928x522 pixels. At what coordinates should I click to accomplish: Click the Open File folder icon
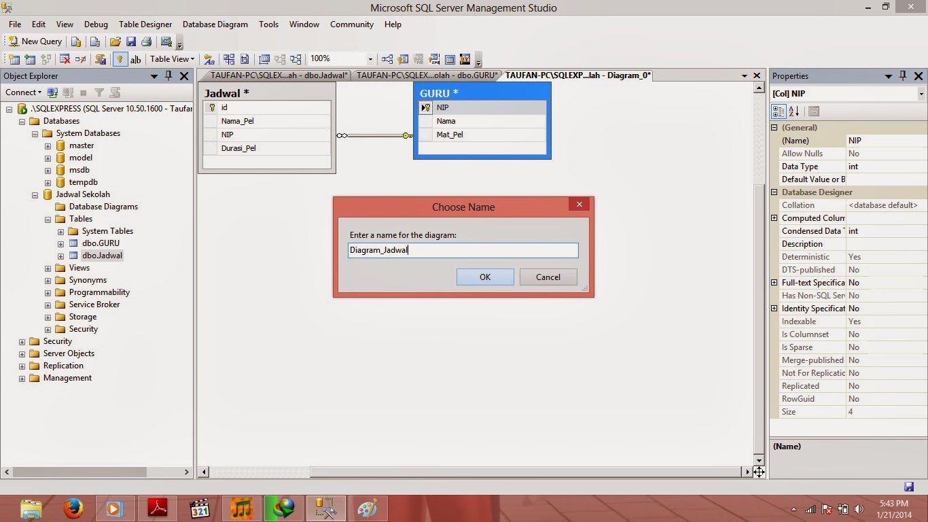115,41
